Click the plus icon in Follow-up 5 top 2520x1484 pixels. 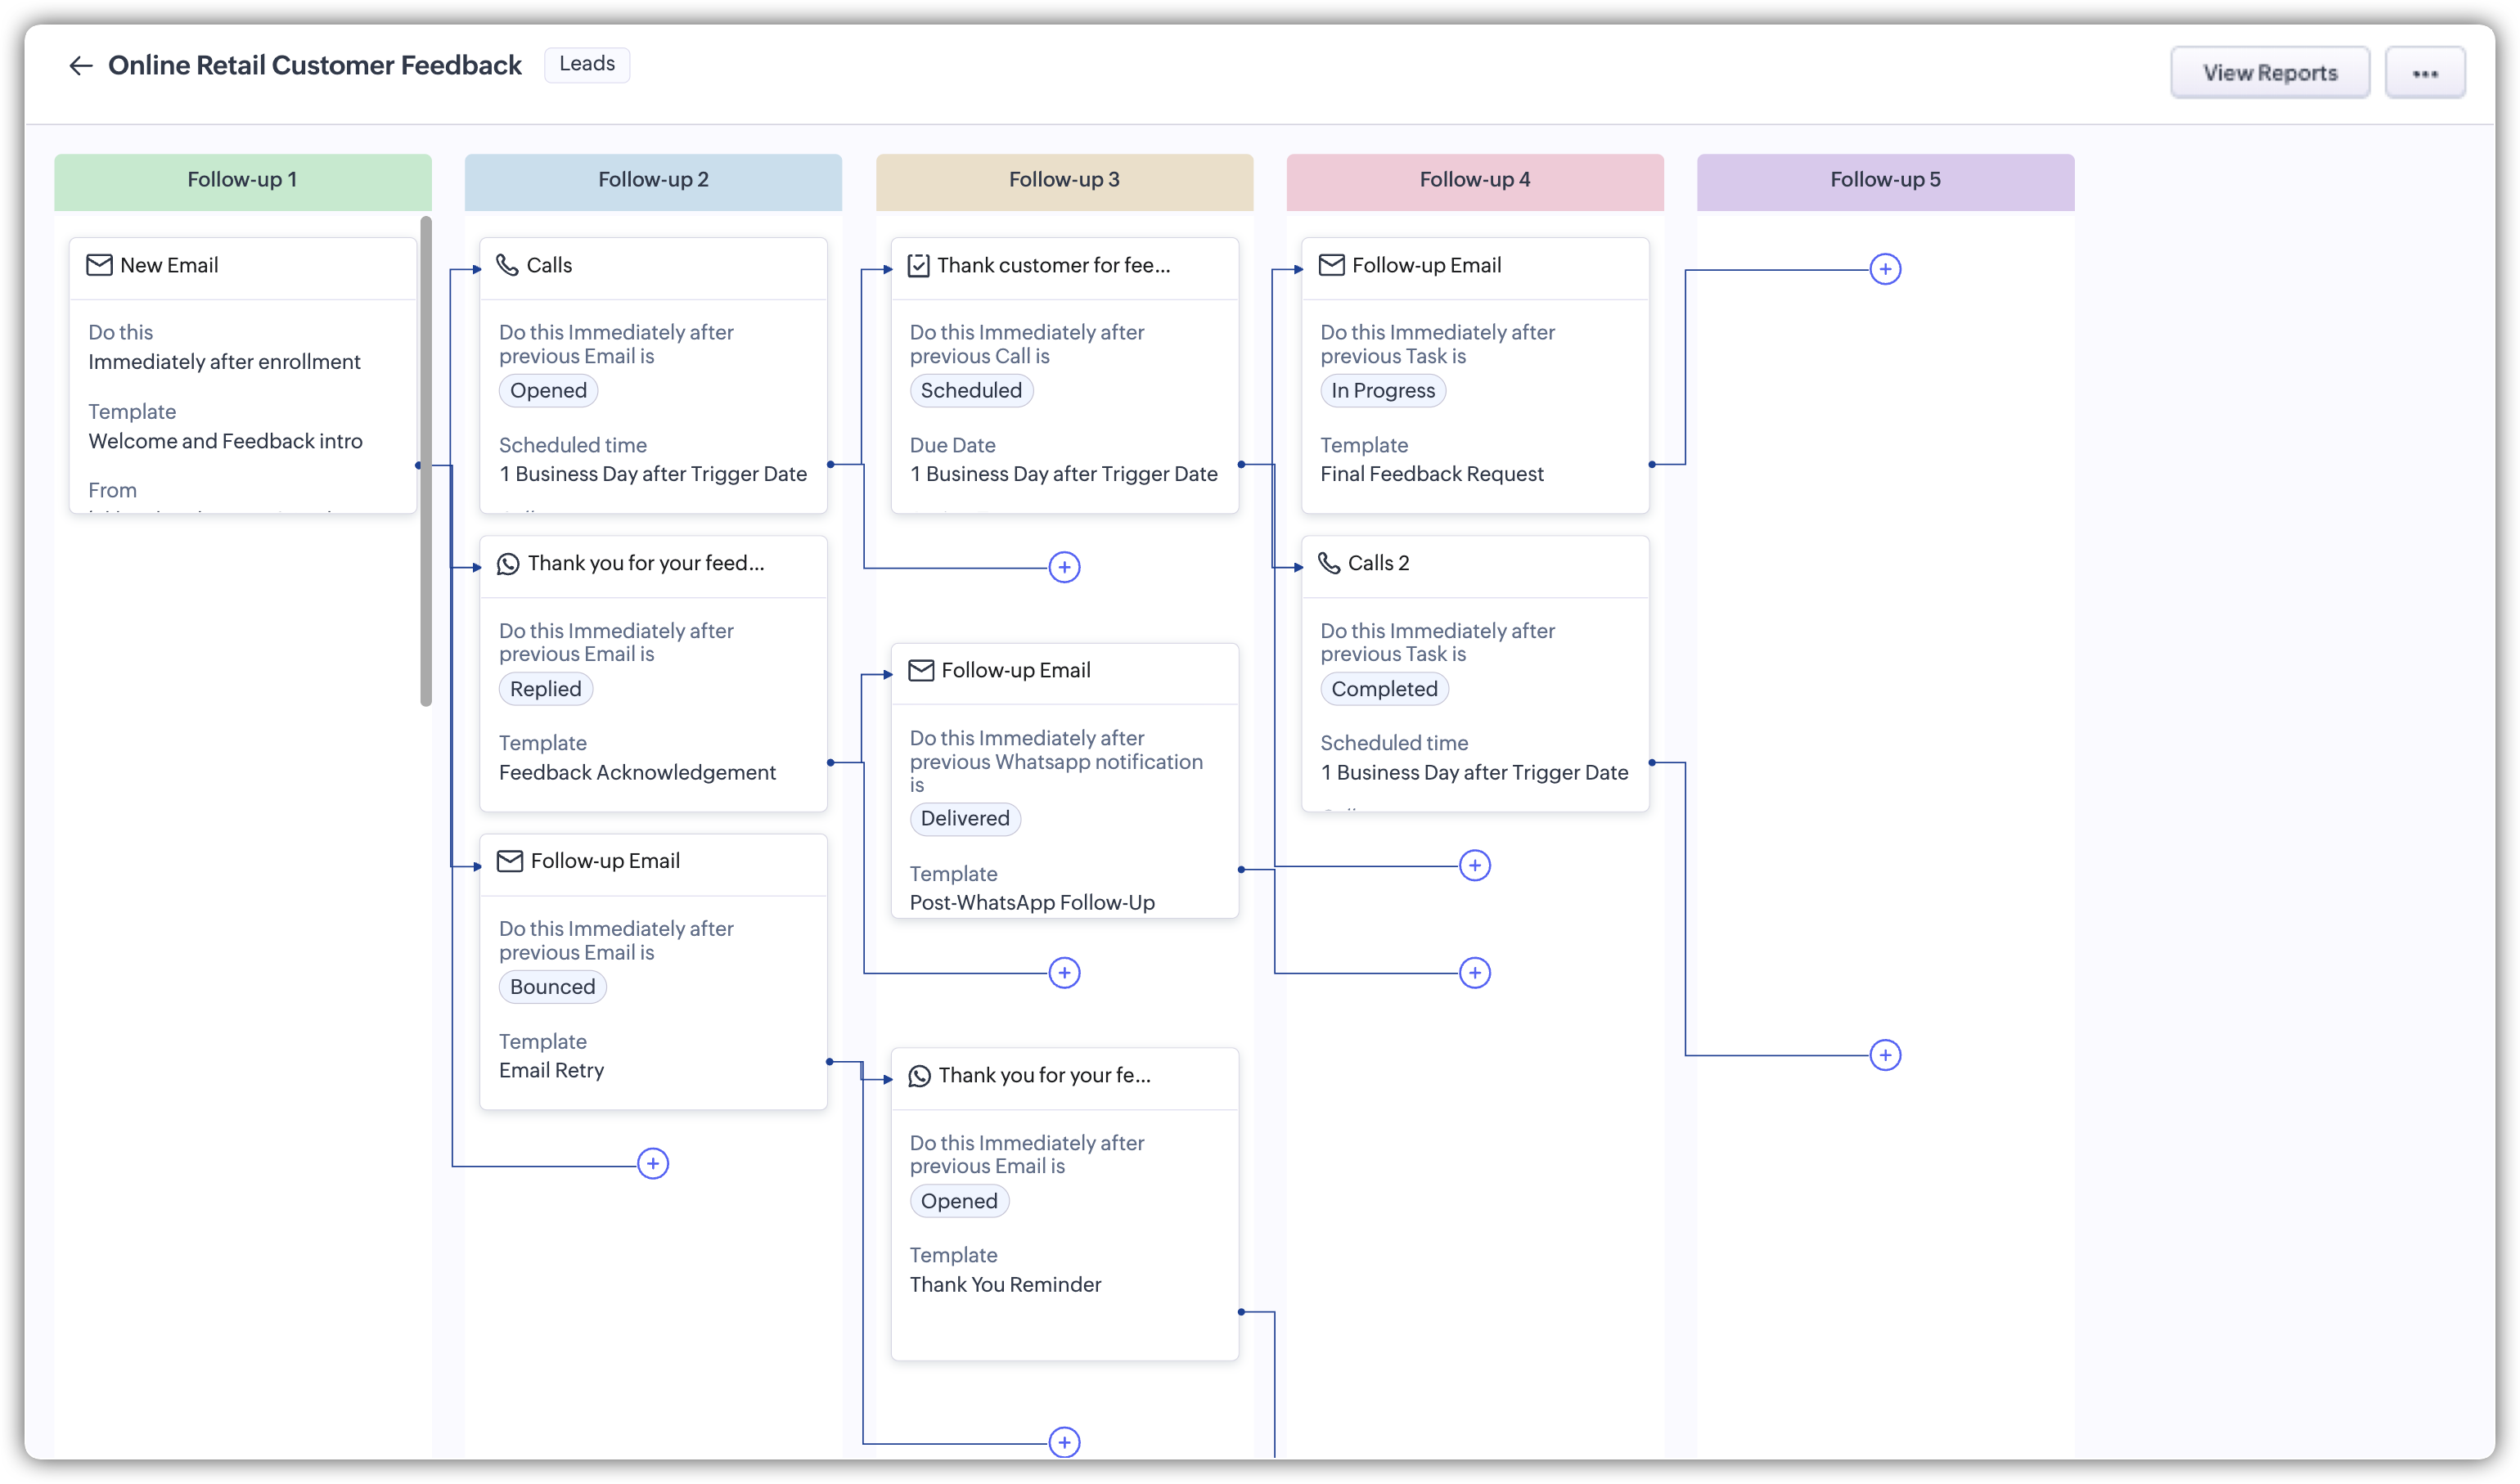click(1884, 269)
